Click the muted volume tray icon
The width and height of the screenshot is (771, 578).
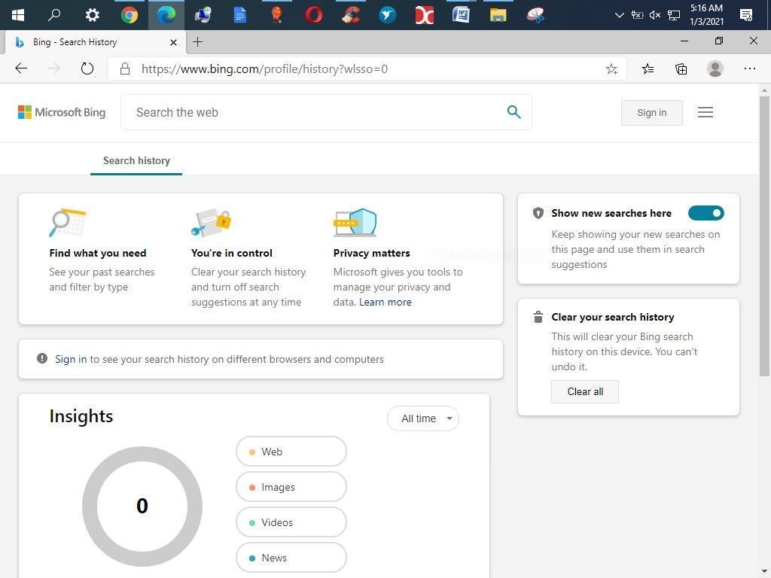coord(655,15)
